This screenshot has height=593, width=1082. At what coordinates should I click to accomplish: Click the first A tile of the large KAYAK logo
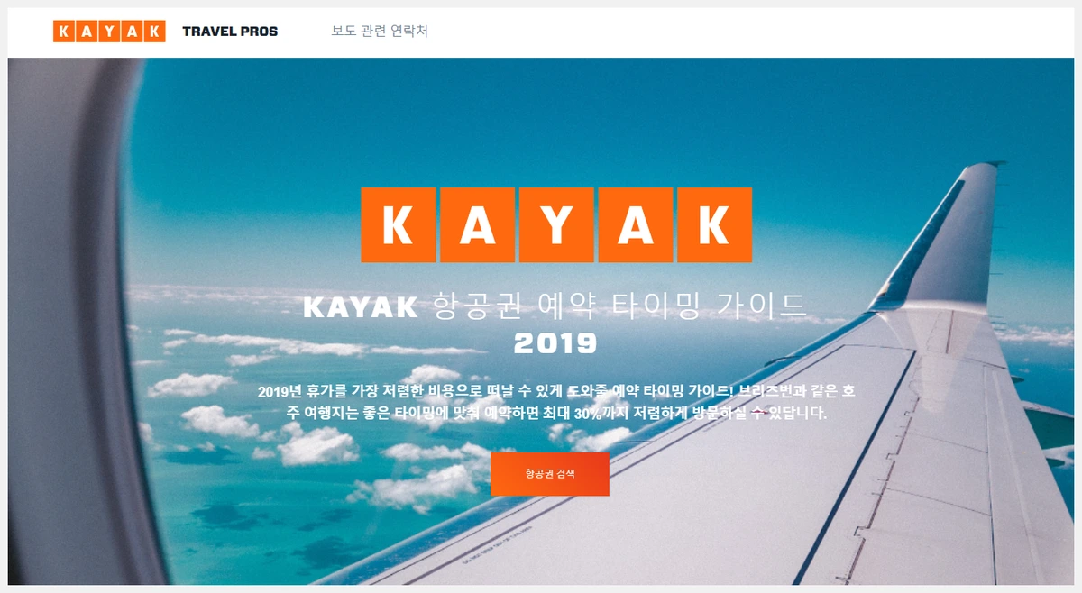point(477,224)
